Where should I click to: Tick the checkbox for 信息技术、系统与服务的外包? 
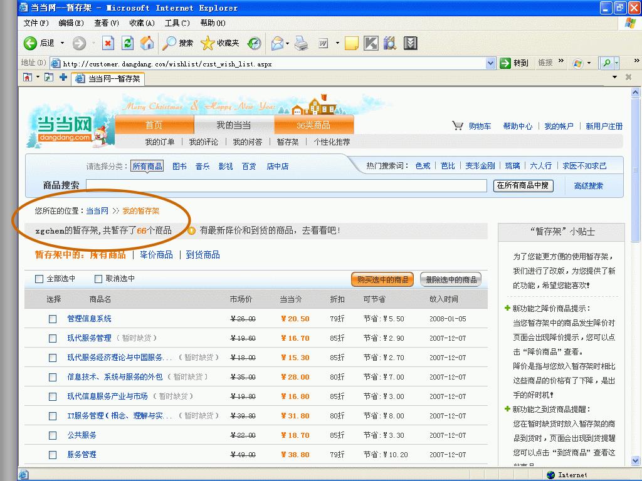[x=53, y=377]
